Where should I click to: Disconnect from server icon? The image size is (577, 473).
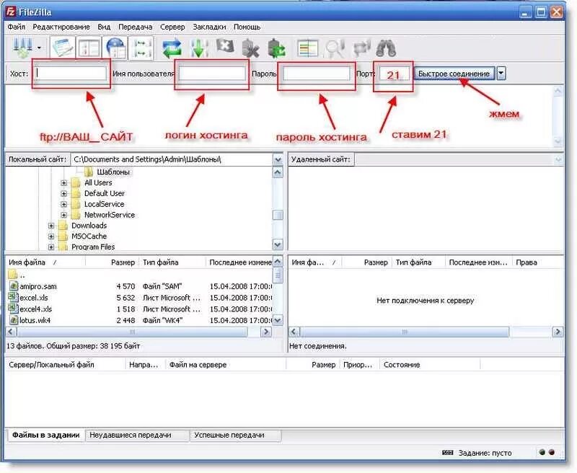coord(250,48)
